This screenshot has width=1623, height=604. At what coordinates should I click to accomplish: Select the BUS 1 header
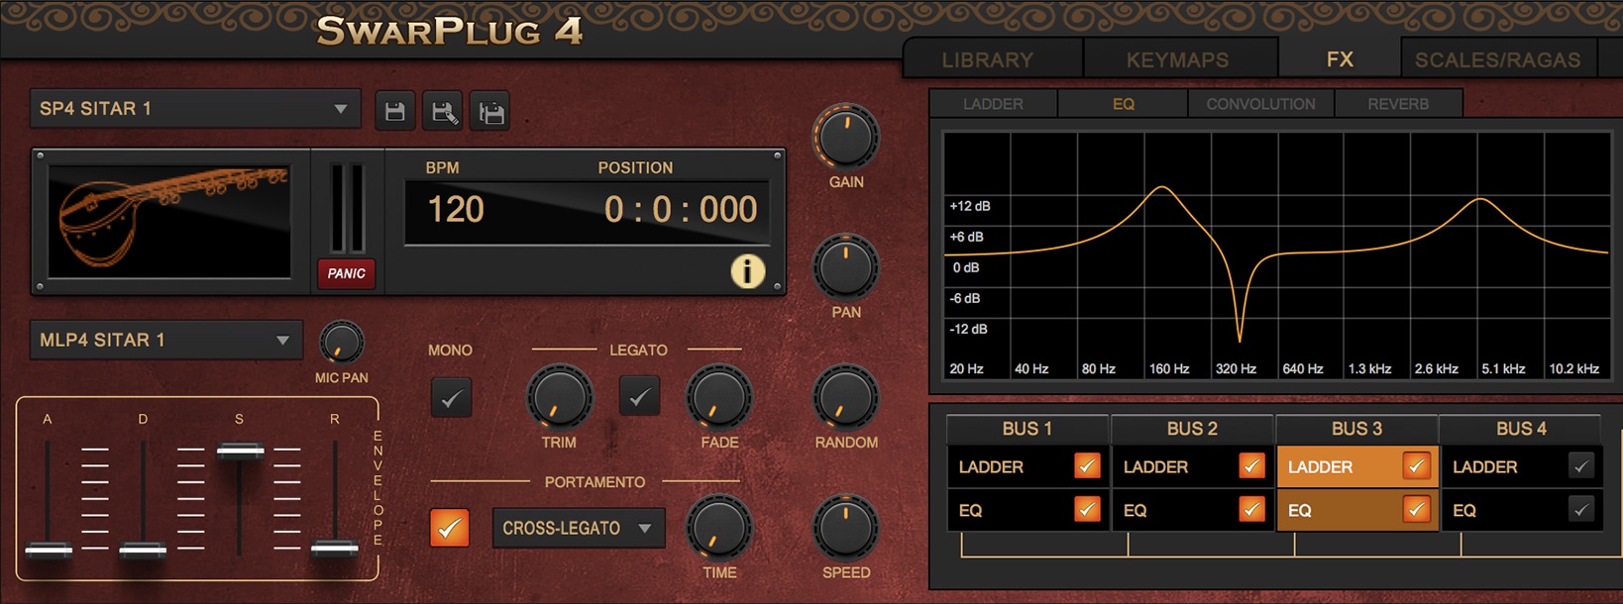[1028, 429]
